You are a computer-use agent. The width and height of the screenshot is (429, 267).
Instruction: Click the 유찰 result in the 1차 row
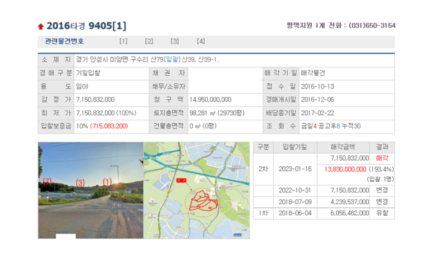(x=382, y=213)
